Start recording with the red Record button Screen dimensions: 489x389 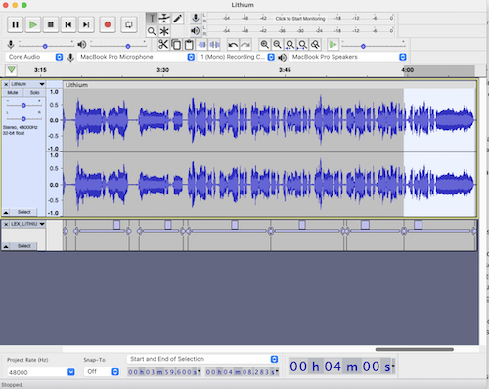[x=108, y=24]
